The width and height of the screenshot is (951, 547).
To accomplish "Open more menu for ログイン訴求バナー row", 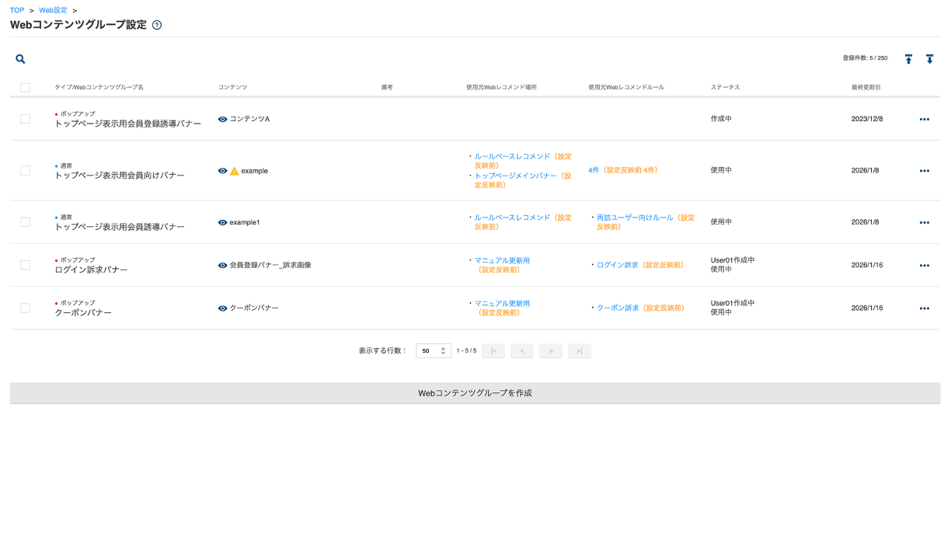I will click(x=924, y=265).
